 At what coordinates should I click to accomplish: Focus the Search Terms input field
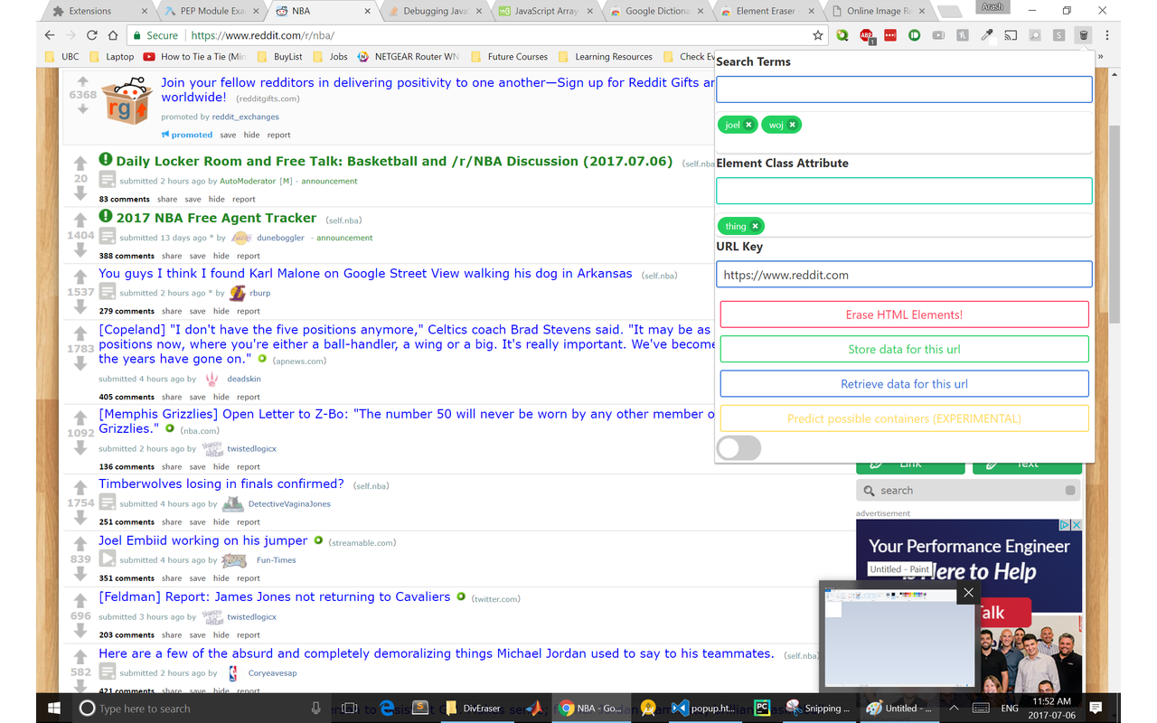[x=904, y=89]
